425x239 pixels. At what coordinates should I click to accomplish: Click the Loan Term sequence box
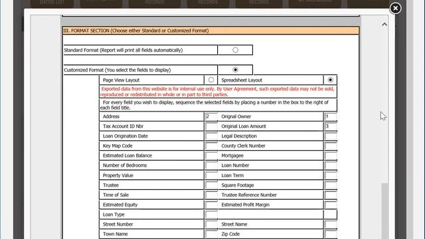331,175
